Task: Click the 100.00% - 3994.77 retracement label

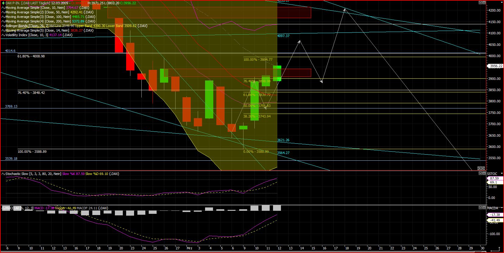Action: pyautogui.click(x=258, y=60)
